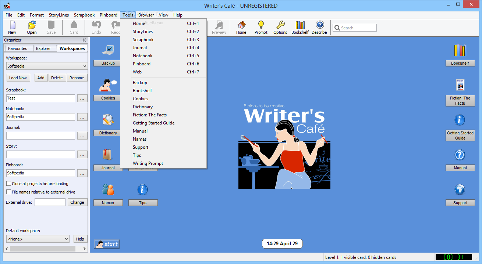
Task: Click the Open folder toolbar icon
Action: pyautogui.click(x=32, y=28)
